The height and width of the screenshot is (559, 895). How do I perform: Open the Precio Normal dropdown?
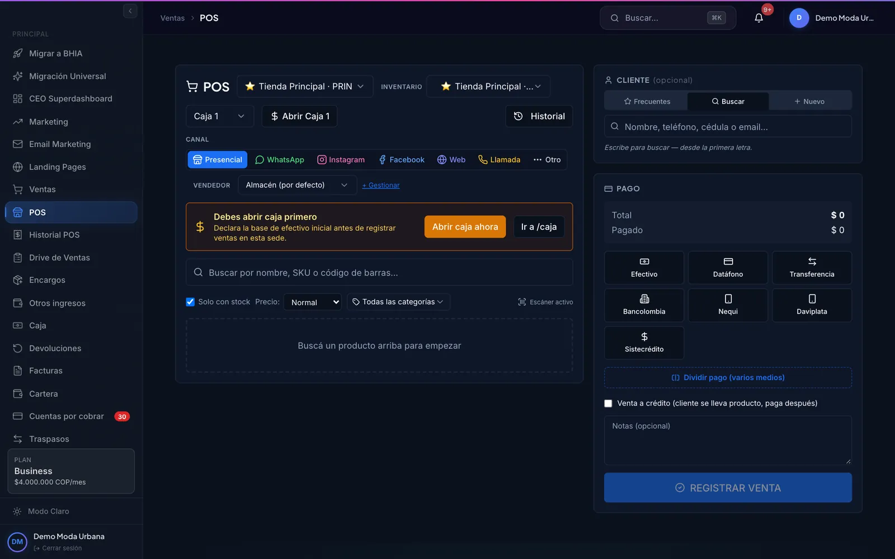coord(313,302)
